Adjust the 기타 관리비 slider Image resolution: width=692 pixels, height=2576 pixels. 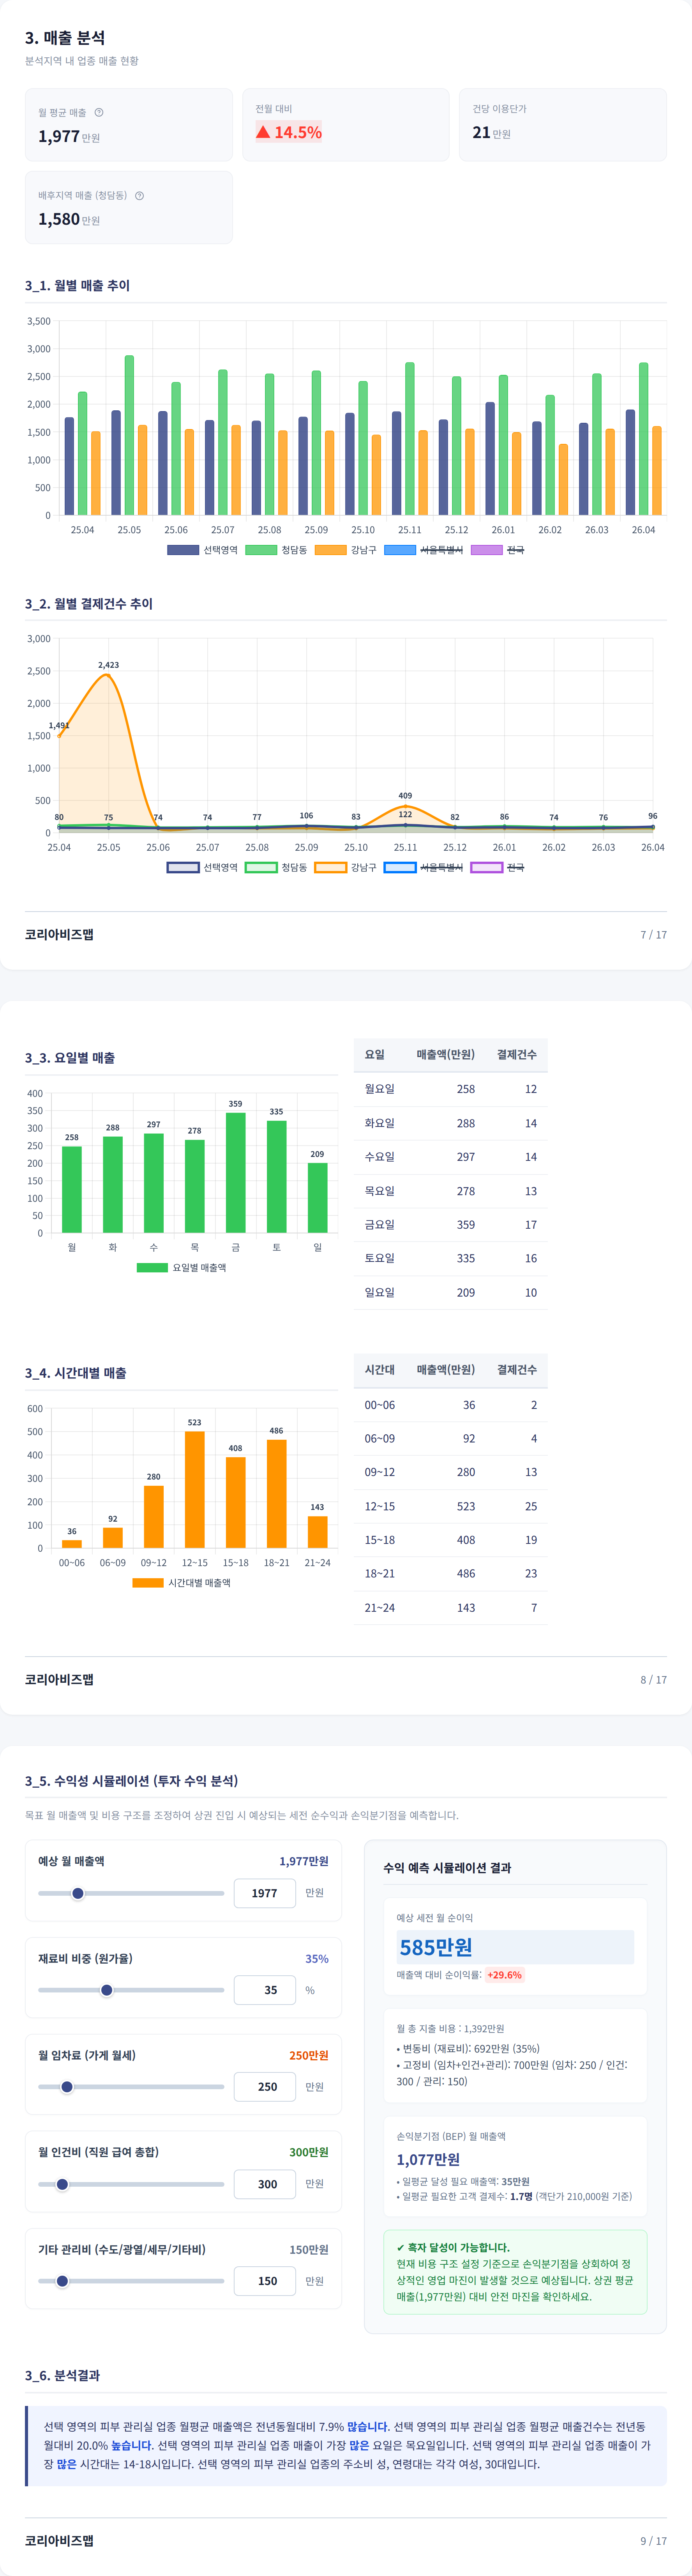click(x=131, y=2281)
